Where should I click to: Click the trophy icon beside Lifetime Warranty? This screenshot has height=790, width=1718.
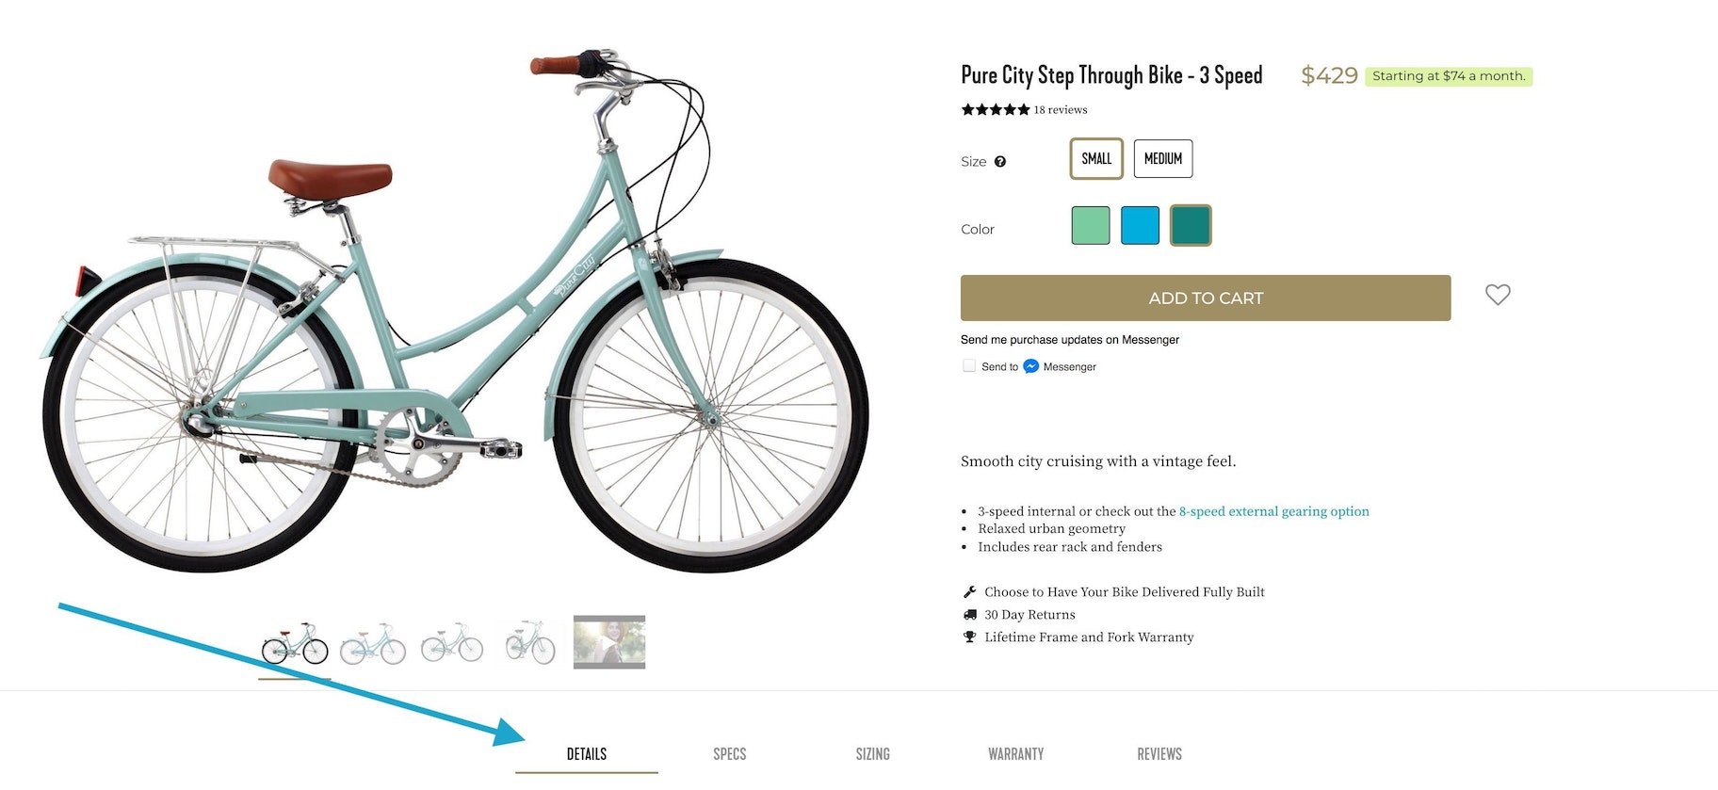969,637
